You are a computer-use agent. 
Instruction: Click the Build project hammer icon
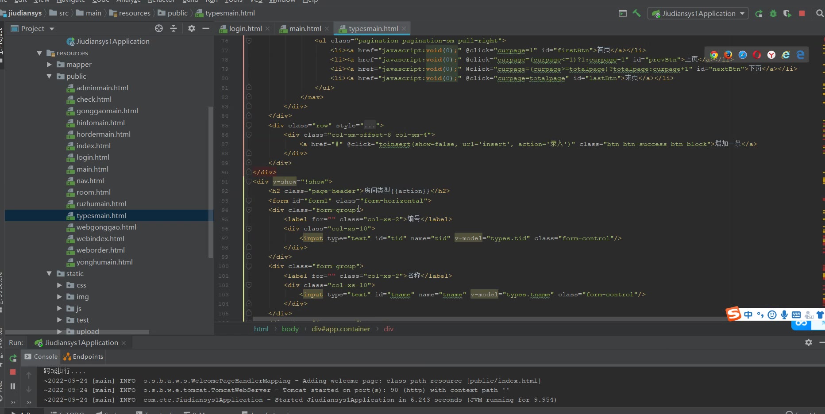(x=636, y=13)
